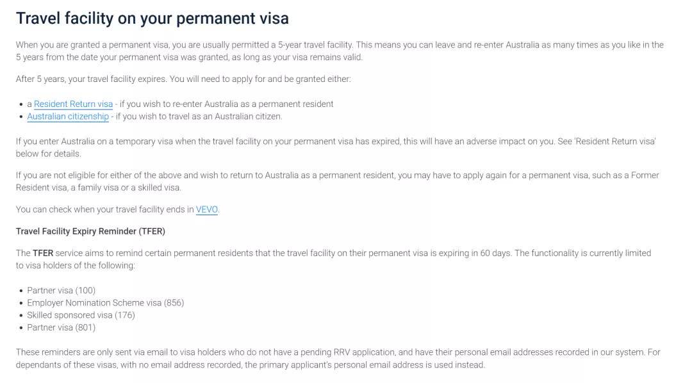Open the Resident Return visa link
Image resolution: width=692 pixels, height=383 pixels.
[x=73, y=104]
